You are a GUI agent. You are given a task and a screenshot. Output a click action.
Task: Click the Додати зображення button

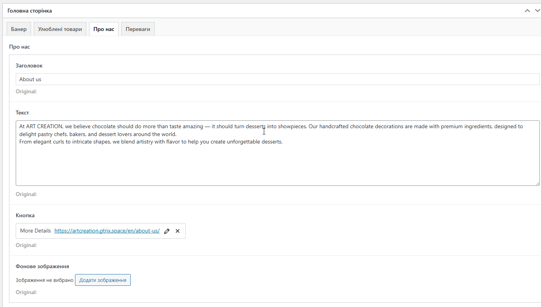pyautogui.click(x=103, y=280)
